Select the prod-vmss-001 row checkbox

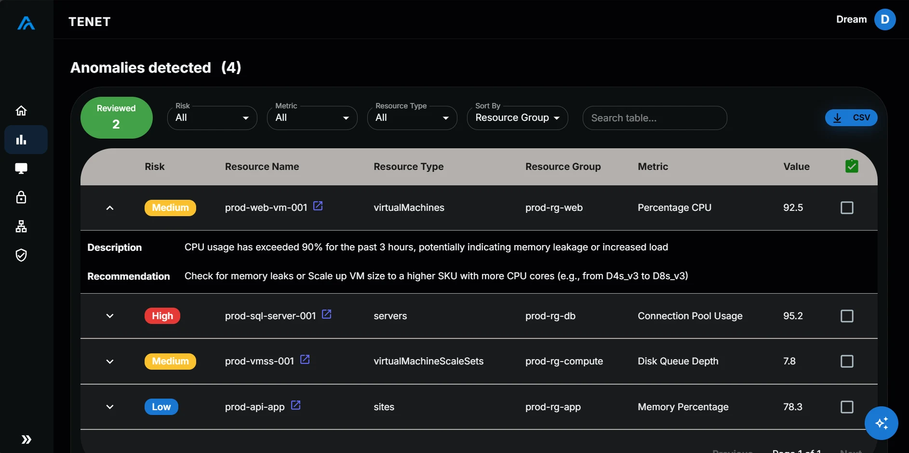847,361
